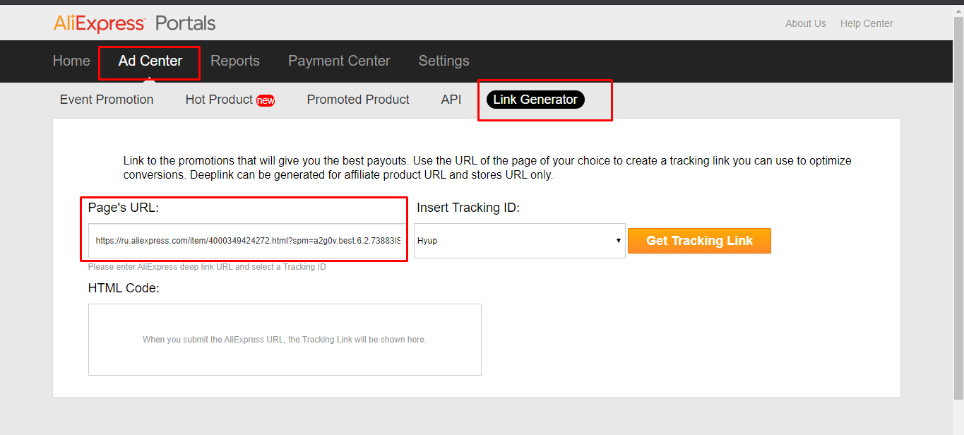
Task: Select the Ad Center menu item
Action: (150, 61)
